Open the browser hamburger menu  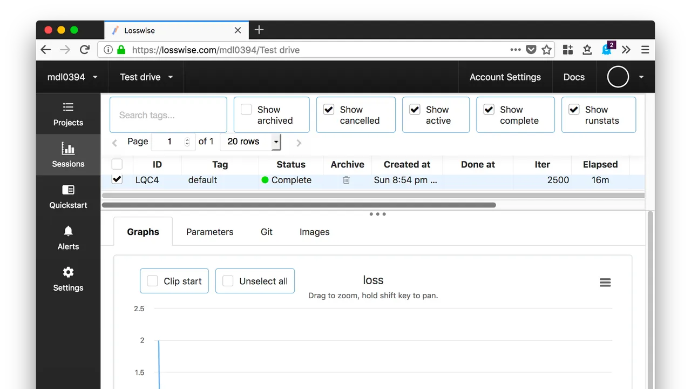(645, 50)
